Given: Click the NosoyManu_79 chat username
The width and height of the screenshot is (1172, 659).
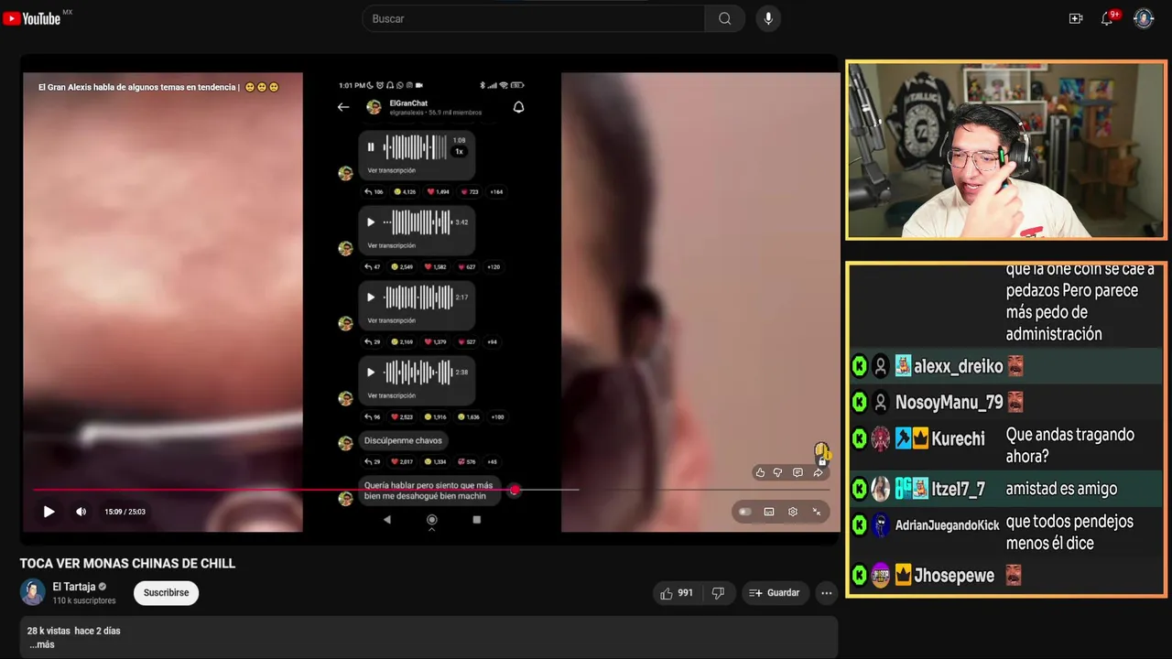Looking at the screenshot, I should [950, 402].
